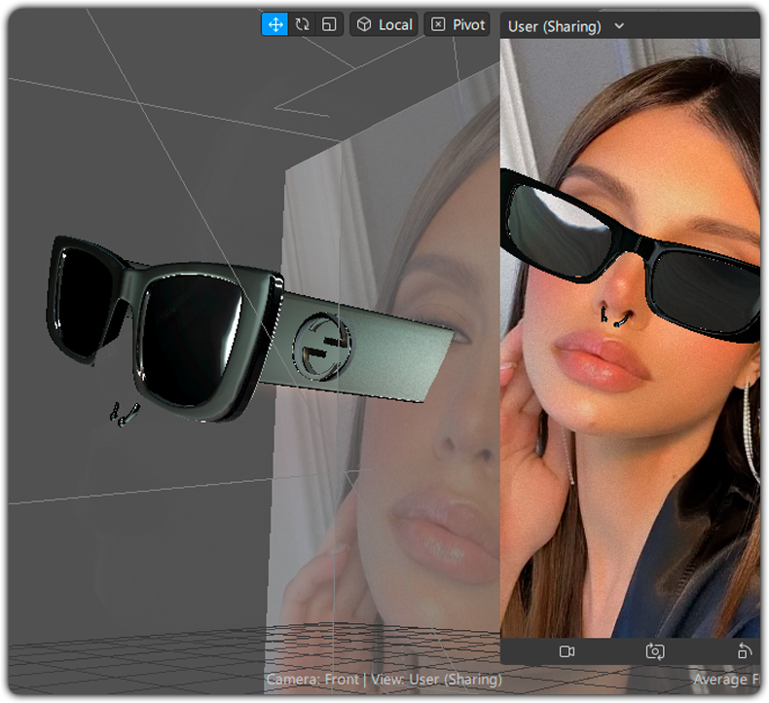Toggle the Local coordinate space button

[x=384, y=24]
